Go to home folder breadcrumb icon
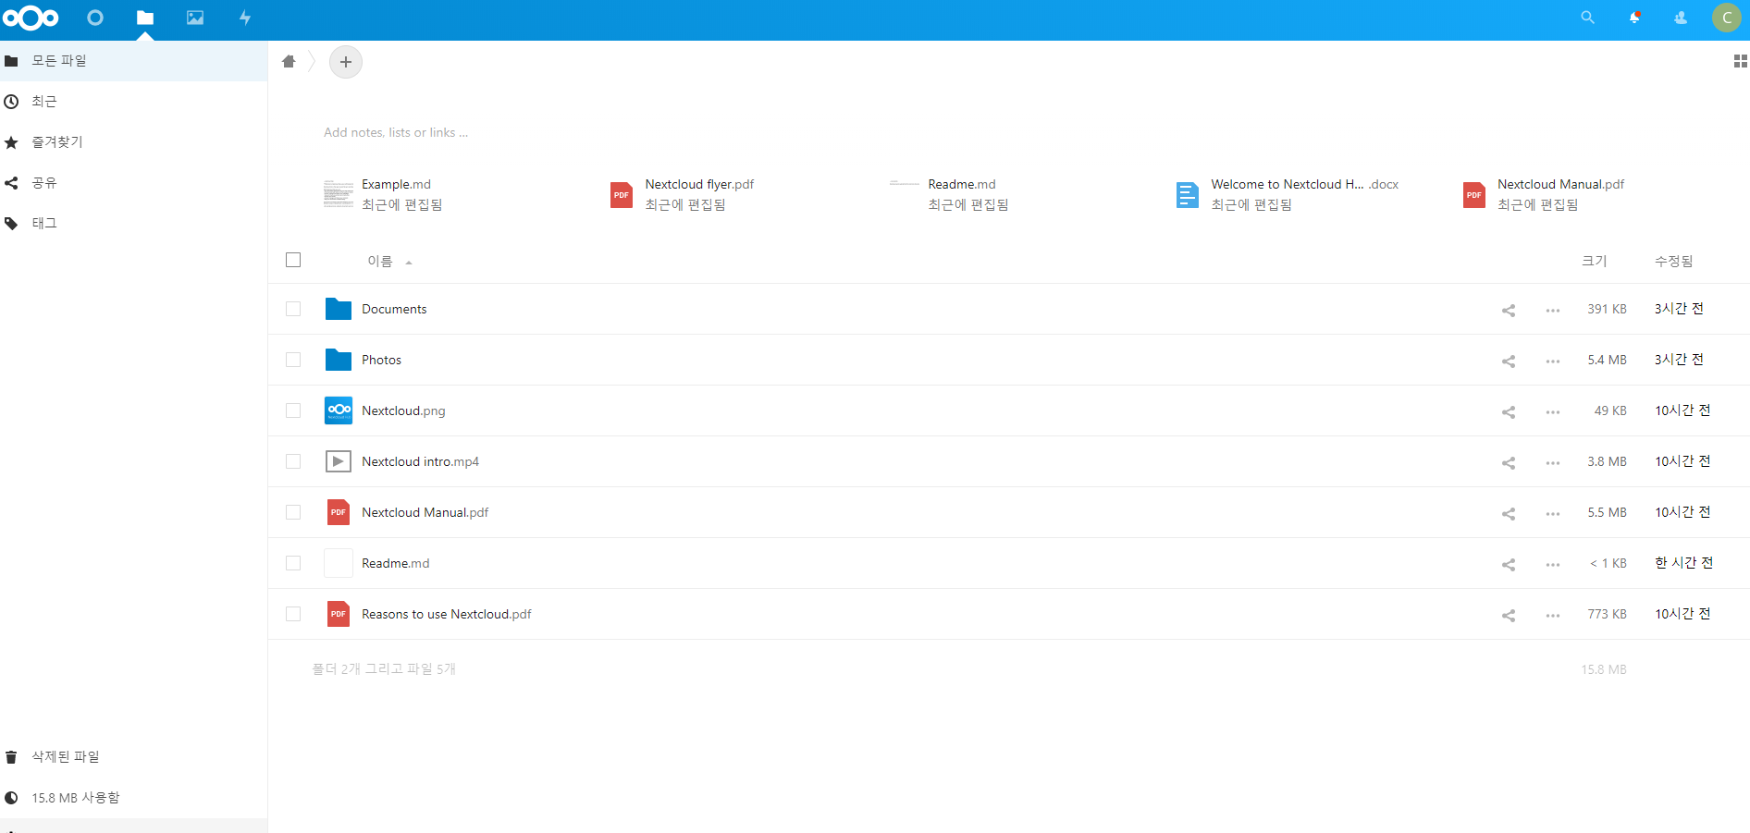The width and height of the screenshot is (1750, 833). coord(289,62)
